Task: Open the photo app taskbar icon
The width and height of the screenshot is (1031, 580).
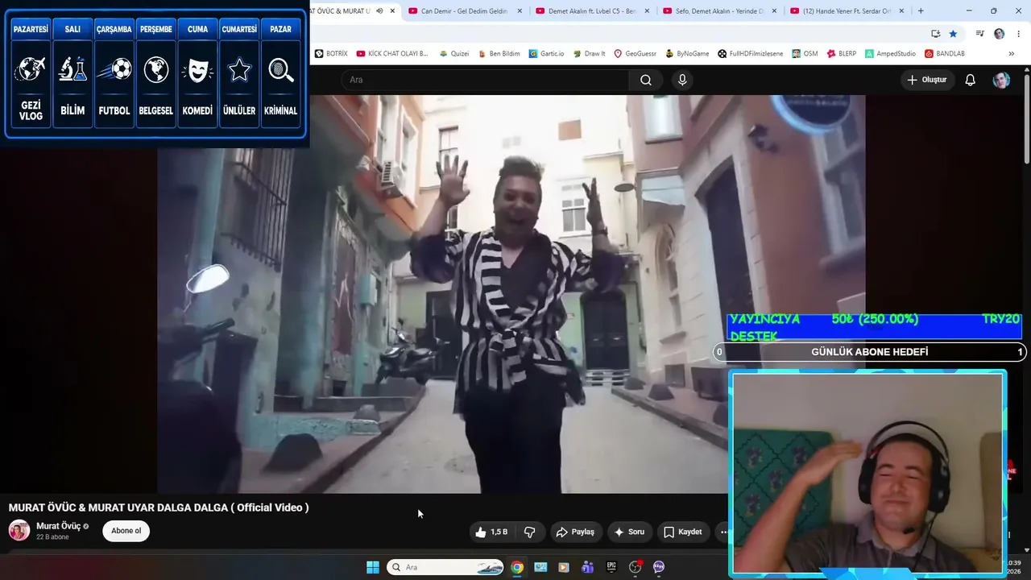Action: (540, 567)
